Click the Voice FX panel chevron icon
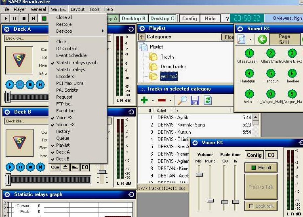 [195, 143]
